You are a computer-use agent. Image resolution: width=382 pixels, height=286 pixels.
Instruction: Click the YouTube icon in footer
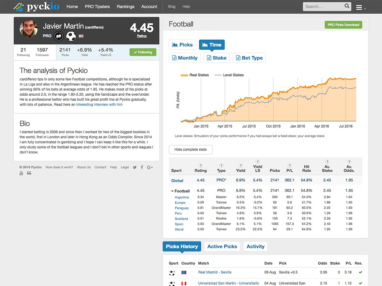(21, 173)
